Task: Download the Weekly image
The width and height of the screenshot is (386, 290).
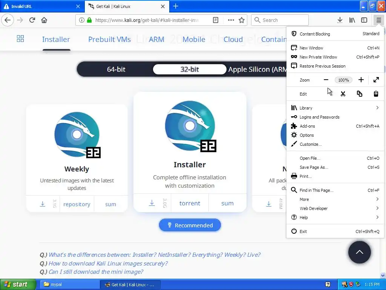Action: (x=43, y=204)
